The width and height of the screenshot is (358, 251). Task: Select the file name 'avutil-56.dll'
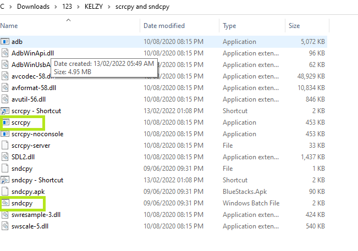point(29,99)
